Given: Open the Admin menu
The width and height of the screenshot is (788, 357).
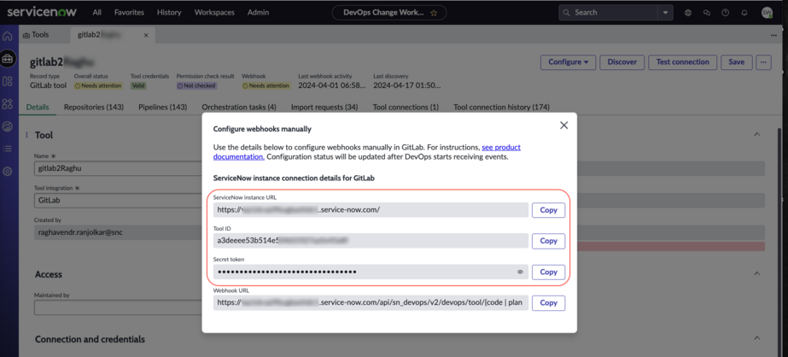Looking at the screenshot, I should pos(259,13).
